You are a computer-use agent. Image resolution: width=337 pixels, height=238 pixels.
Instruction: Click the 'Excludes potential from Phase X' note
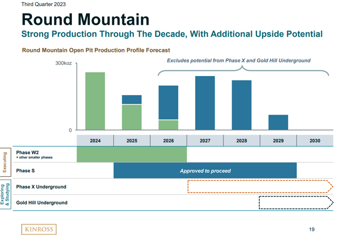point(239,60)
